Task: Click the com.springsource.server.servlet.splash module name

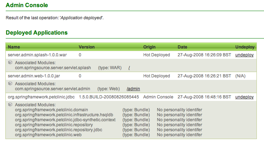Action: (x=53, y=68)
